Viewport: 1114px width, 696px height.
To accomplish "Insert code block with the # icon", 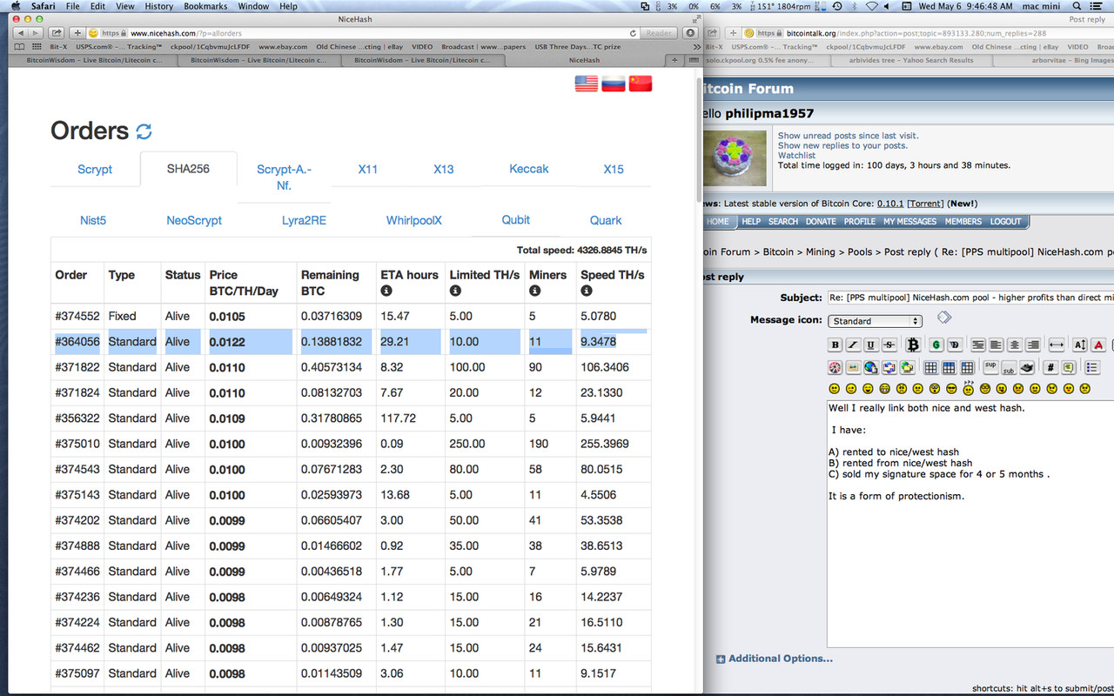I will (1050, 367).
